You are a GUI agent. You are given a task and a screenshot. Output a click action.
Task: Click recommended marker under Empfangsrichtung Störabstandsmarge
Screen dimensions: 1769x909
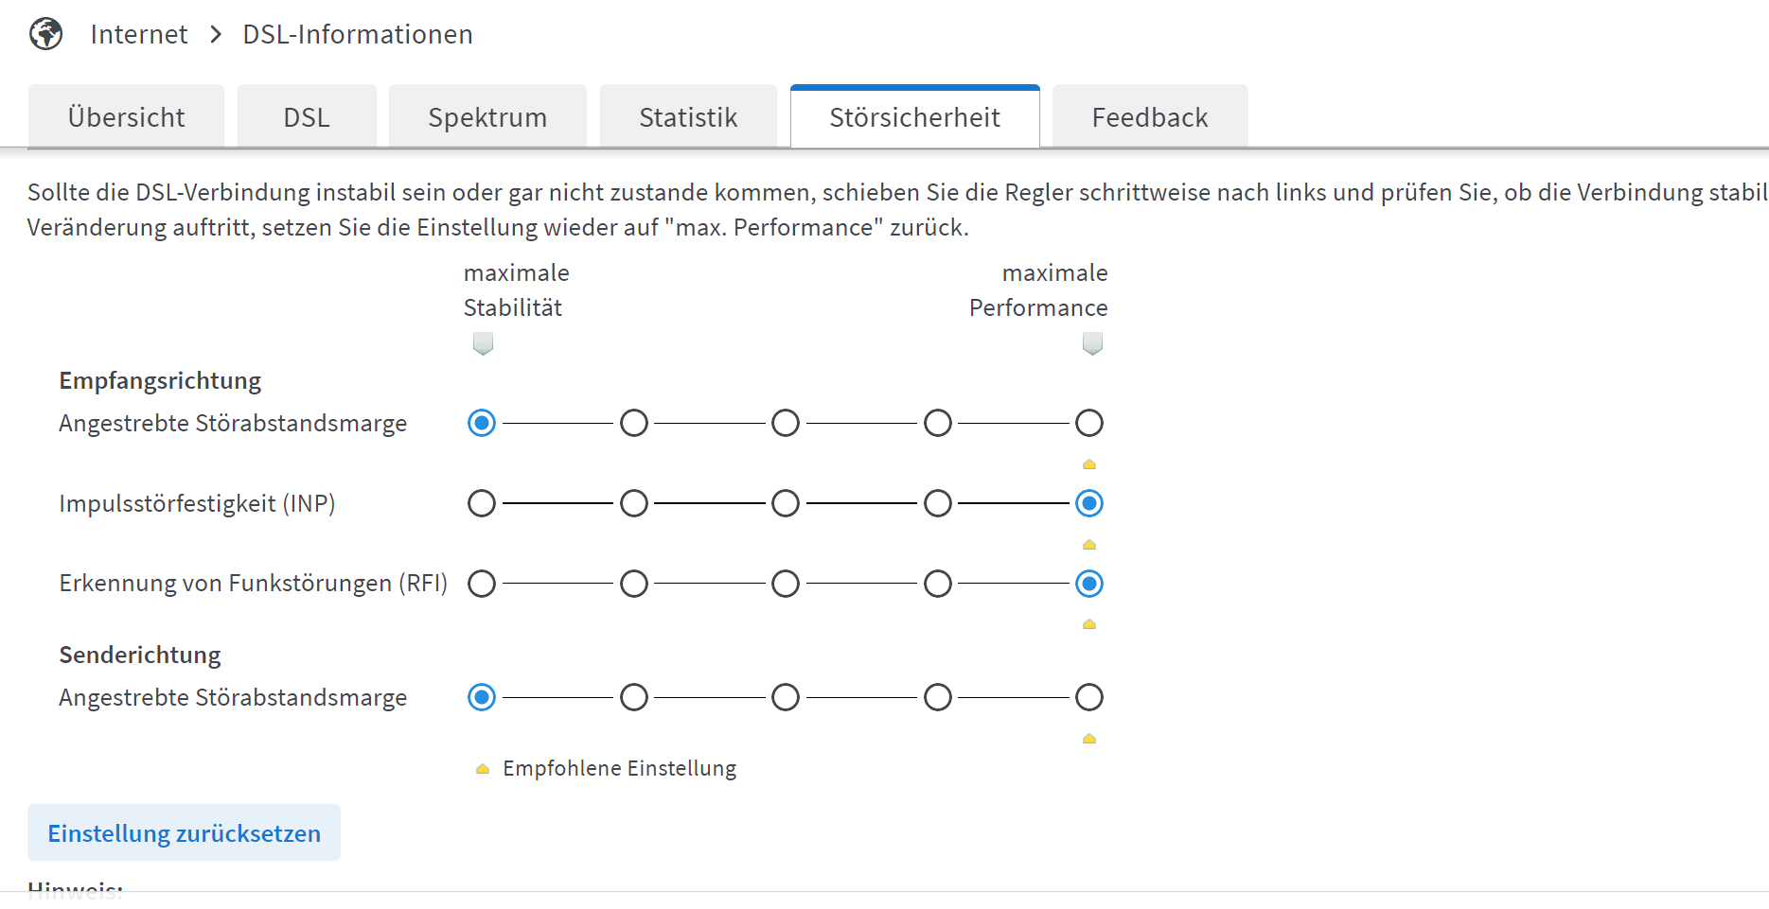click(x=1089, y=464)
